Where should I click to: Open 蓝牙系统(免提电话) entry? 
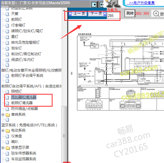[29, 125]
